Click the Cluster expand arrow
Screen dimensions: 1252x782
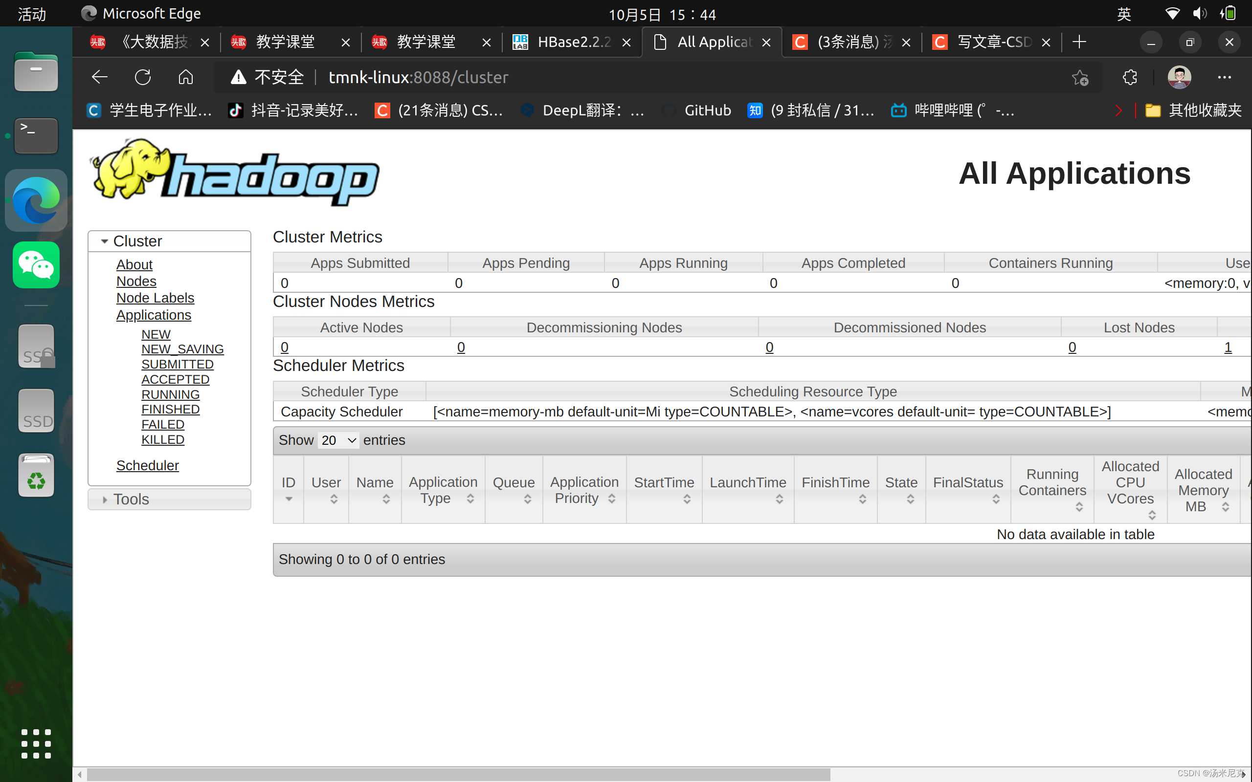click(103, 241)
